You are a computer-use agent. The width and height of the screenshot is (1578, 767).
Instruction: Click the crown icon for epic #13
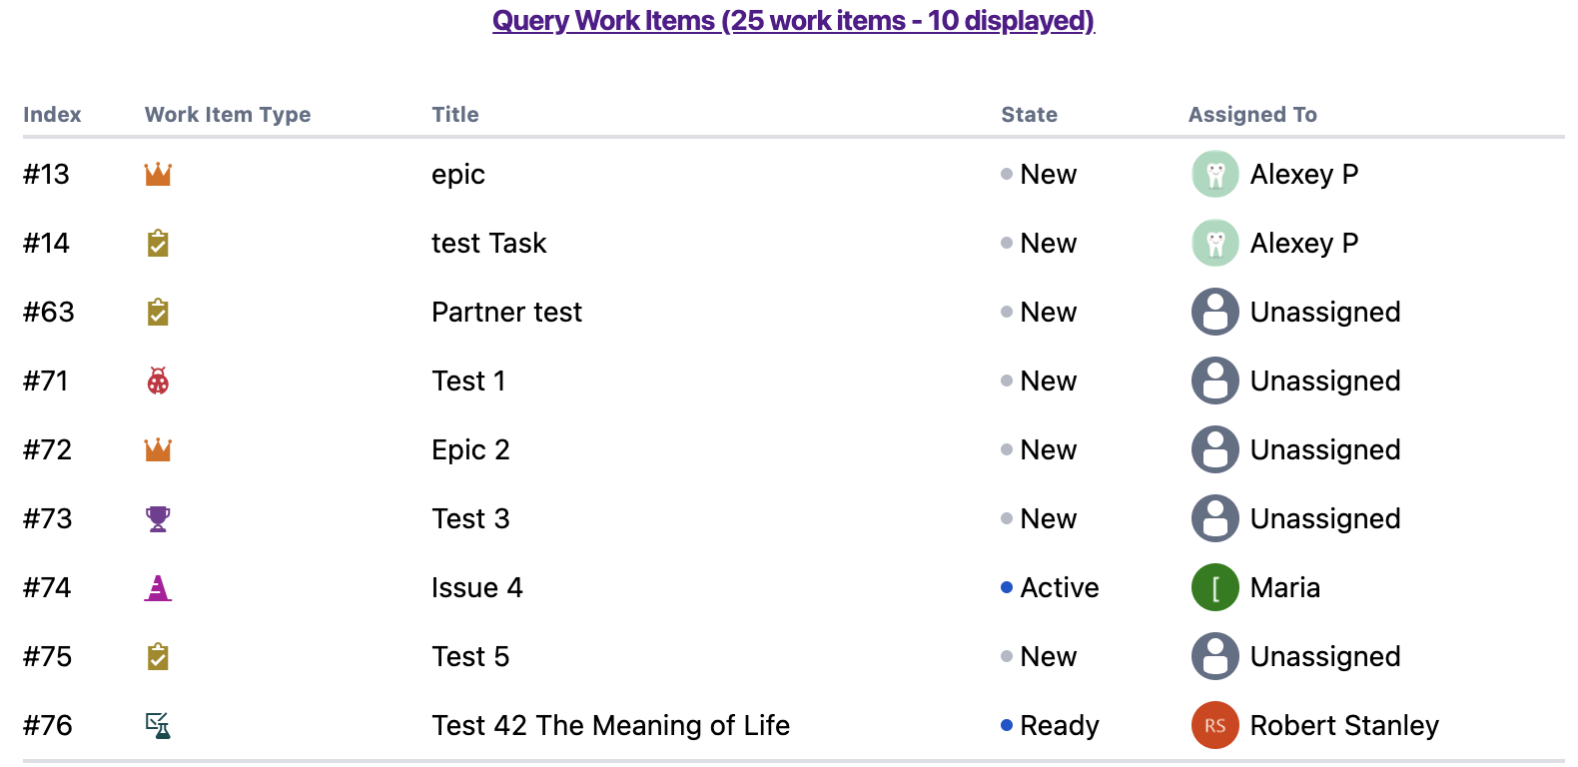158,175
